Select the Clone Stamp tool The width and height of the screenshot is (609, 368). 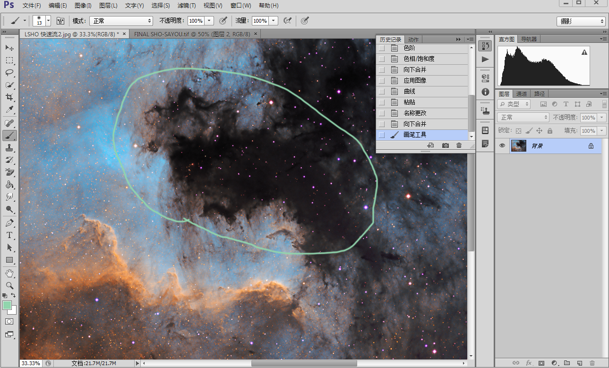pyautogui.click(x=9, y=148)
